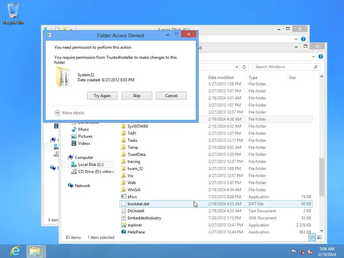The width and height of the screenshot is (344, 258).
Task: Switch to large icons view button
Action: tap(319, 238)
